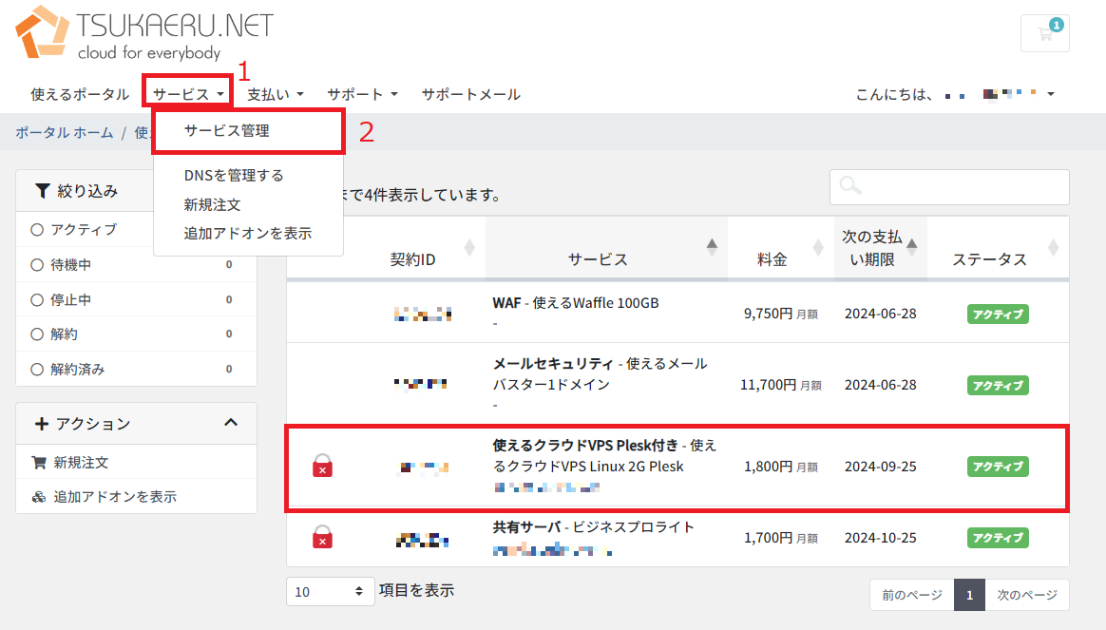This screenshot has height=630, width=1106.
Task: Open the サービス dropdown menu
Action: click(188, 94)
